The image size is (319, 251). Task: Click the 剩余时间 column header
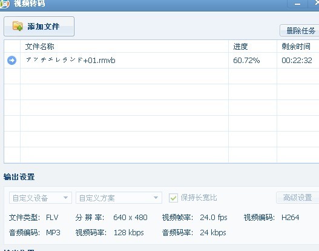pyautogui.click(x=296, y=47)
